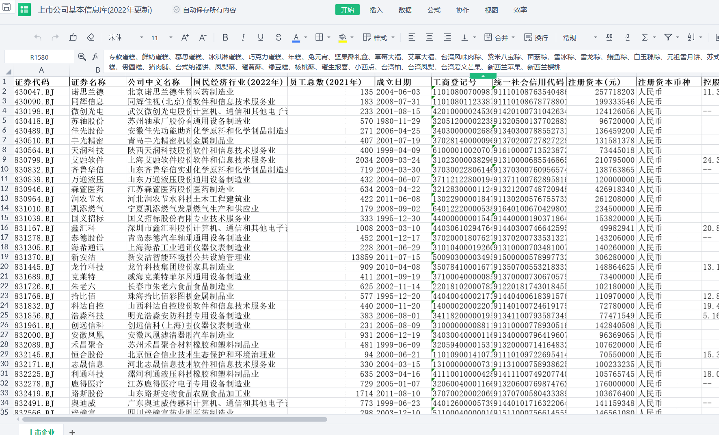Viewport: 719px width, 435px height.
Task: Expand the font color dropdown arrow
Action: 306,38
